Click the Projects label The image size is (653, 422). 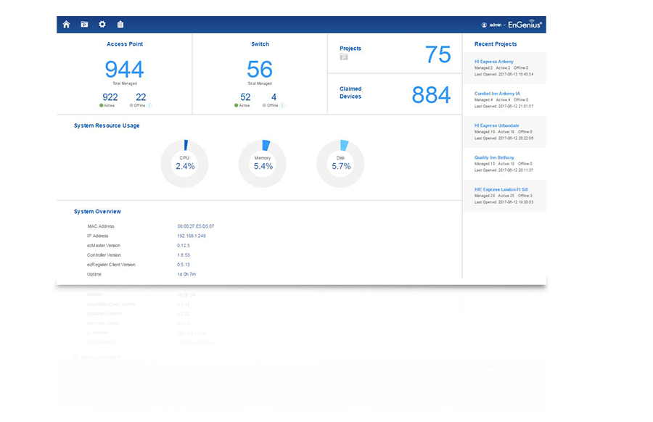click(350, 49)
